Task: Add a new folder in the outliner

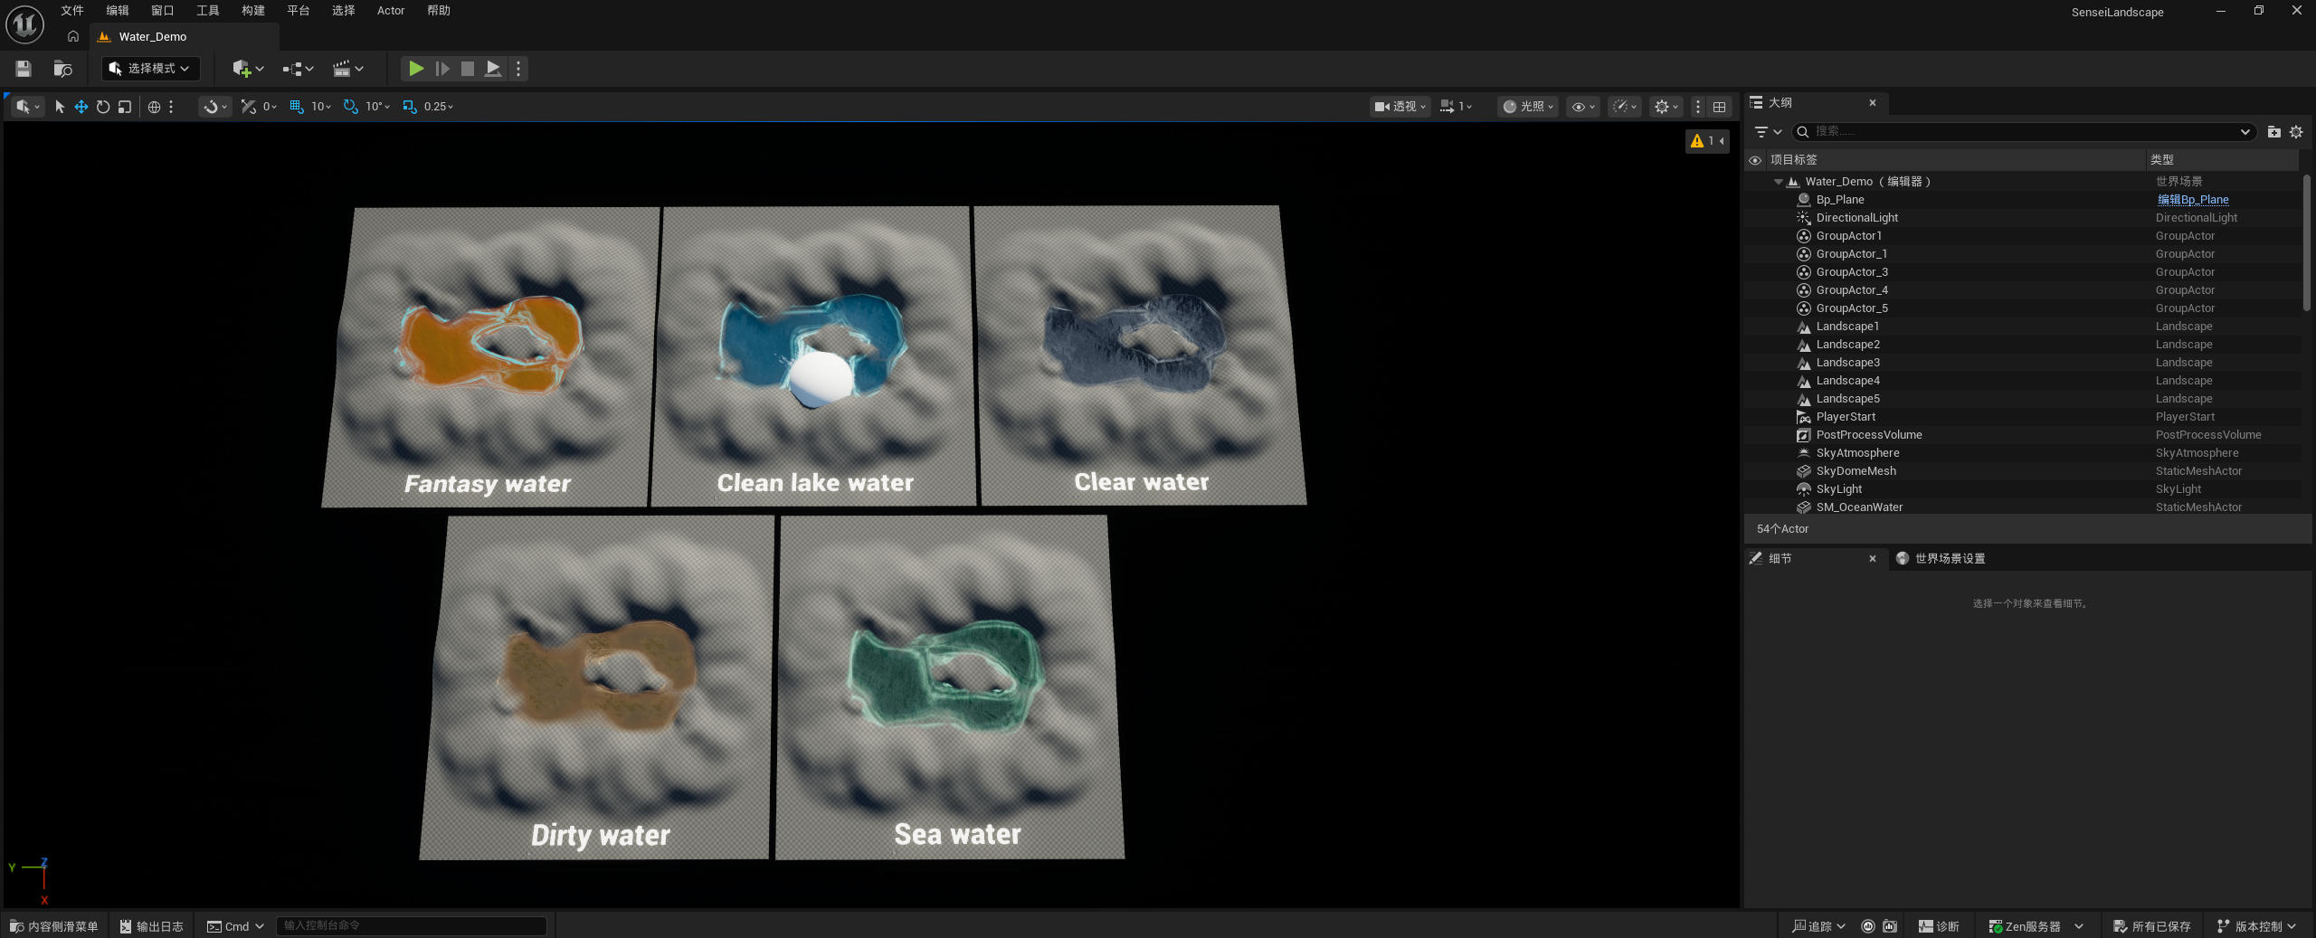Action: pyautogui.click(x=2273, y=132)
